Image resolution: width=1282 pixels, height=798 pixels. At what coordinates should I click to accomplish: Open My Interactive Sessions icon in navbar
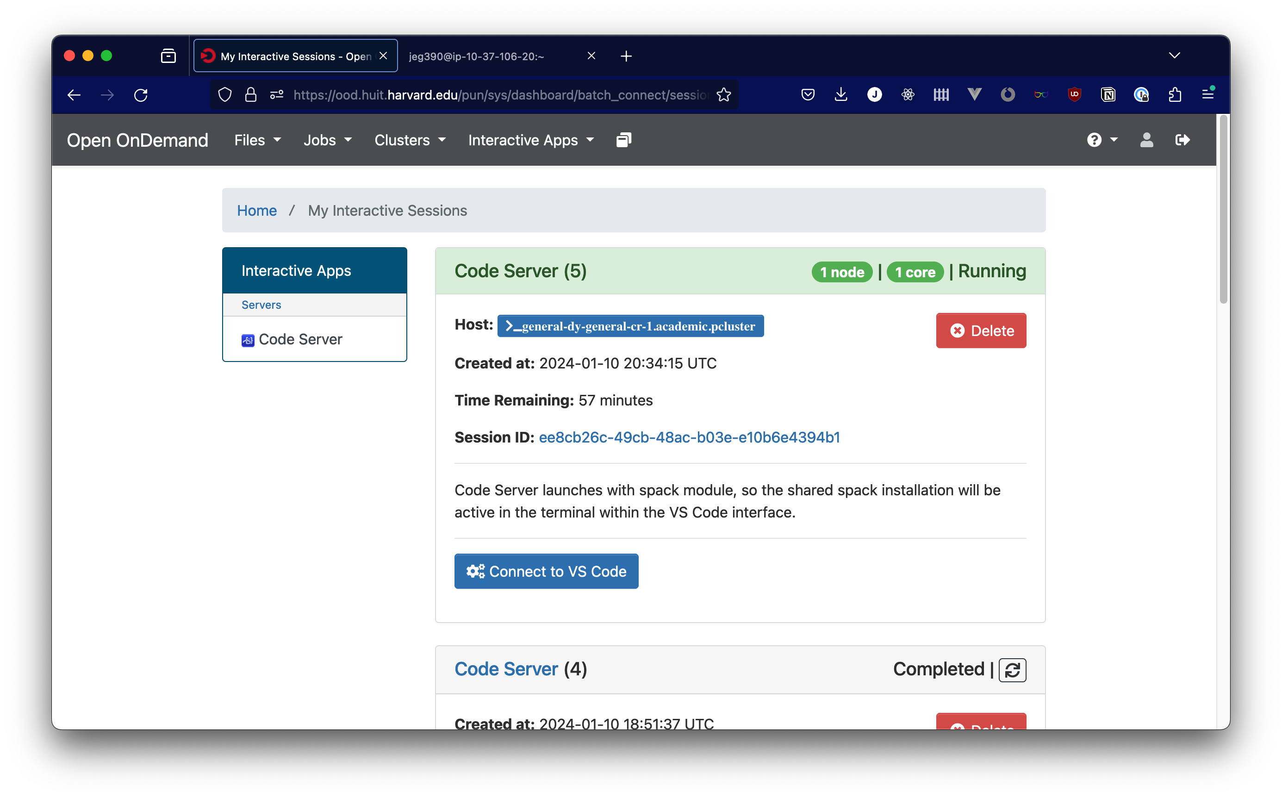coord(623,140)
